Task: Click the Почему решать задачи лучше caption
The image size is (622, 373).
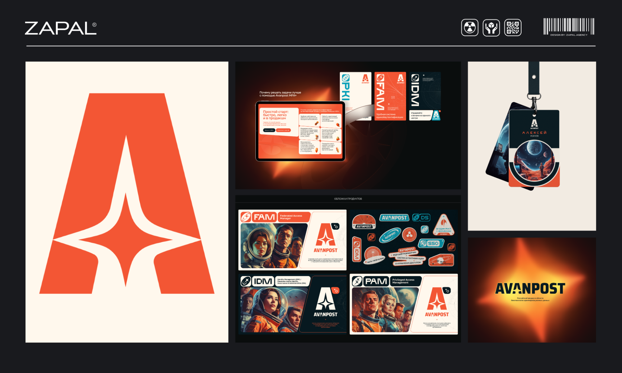Action: (x=280, y=94)
